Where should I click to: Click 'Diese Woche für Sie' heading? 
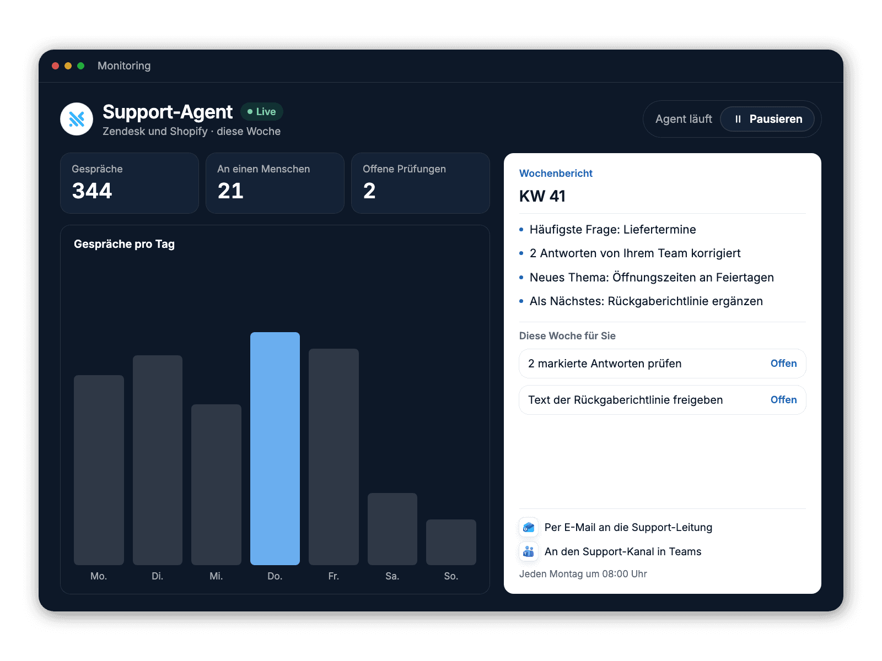click(x=567, y=336)
